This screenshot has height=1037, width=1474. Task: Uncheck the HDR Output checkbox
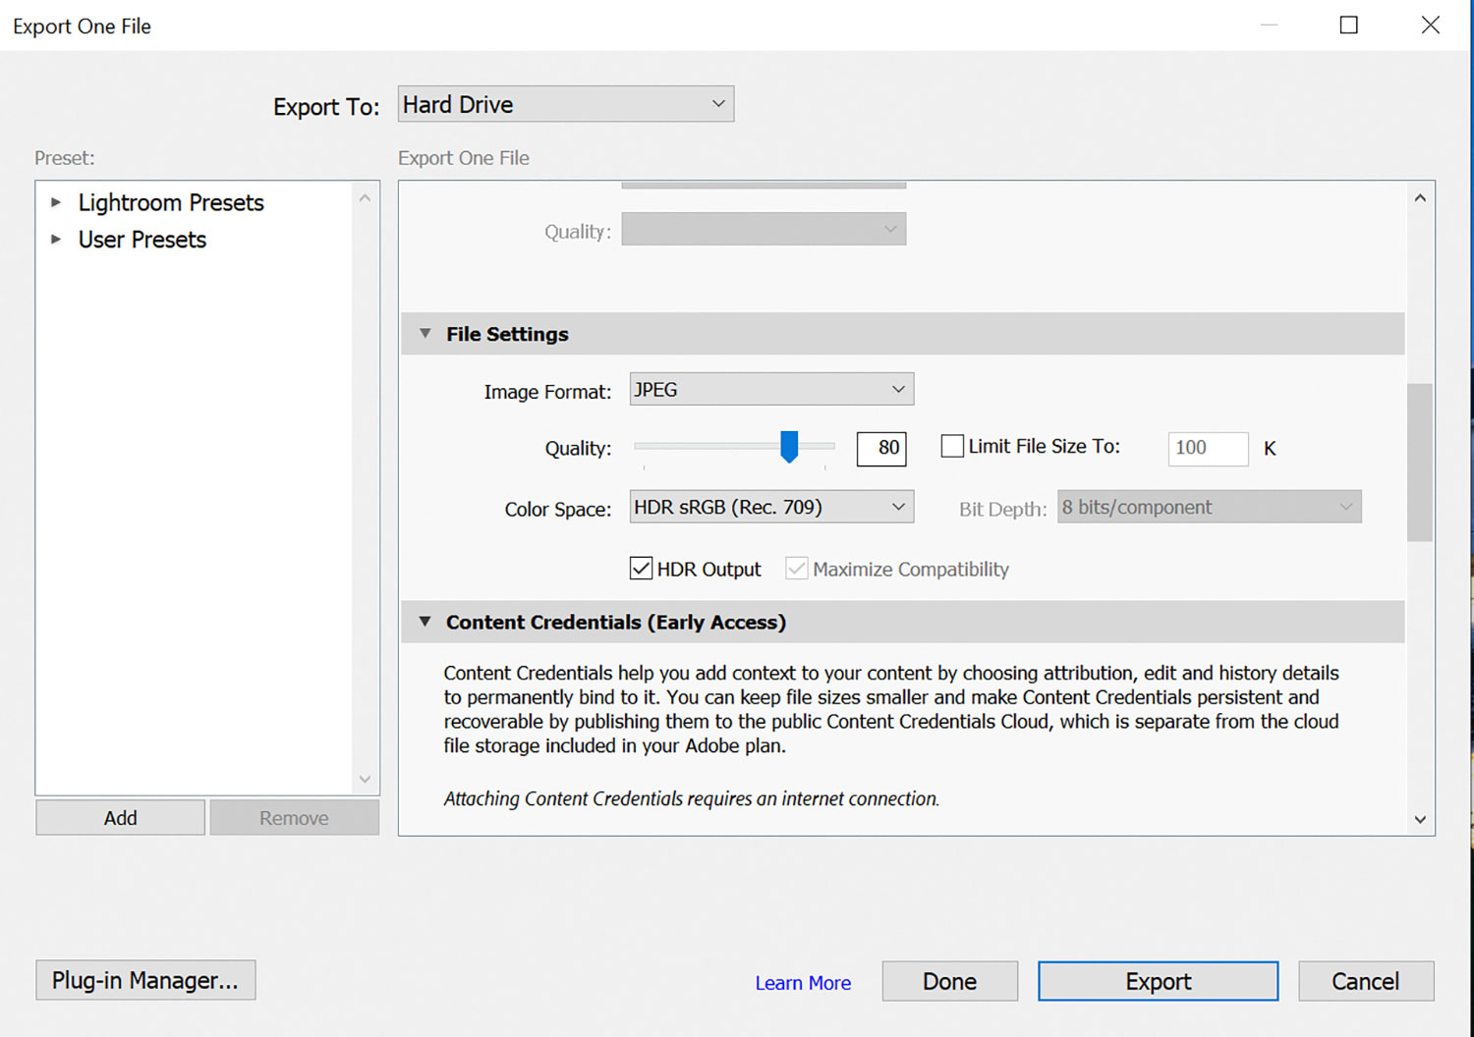click(x=641, y=569)
